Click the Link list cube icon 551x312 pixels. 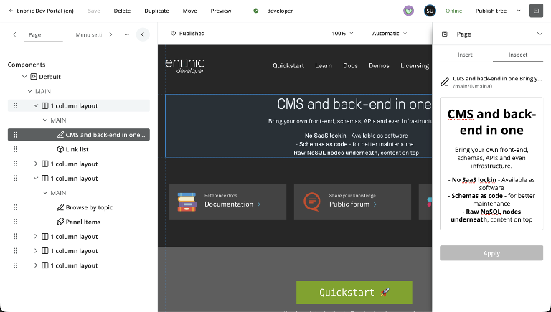point(60,149)
